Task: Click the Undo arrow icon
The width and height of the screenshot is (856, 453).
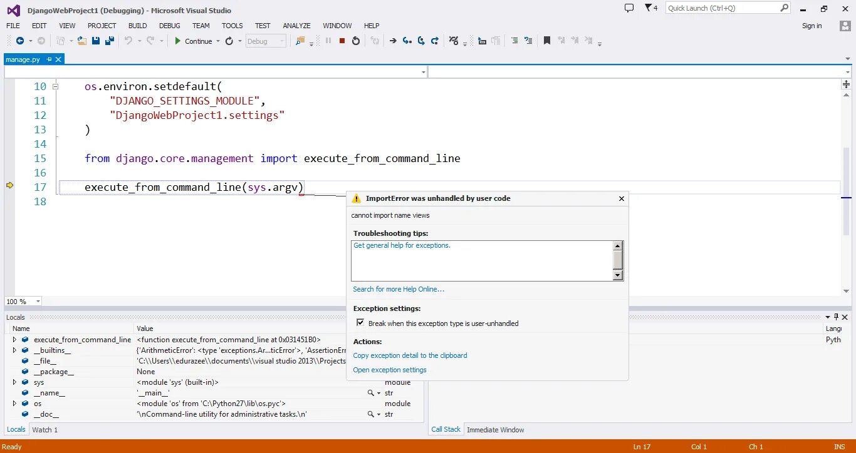Action: [x=128, y=41]
